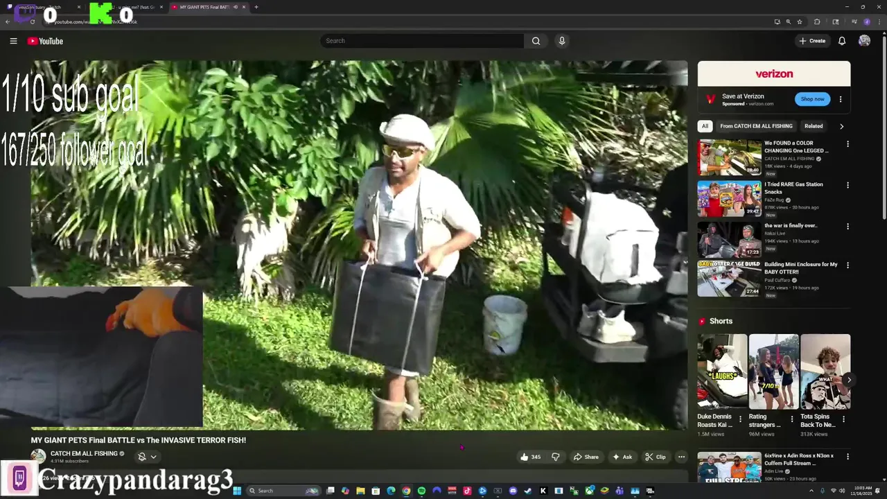Open the Create menu button

[812, 41]
